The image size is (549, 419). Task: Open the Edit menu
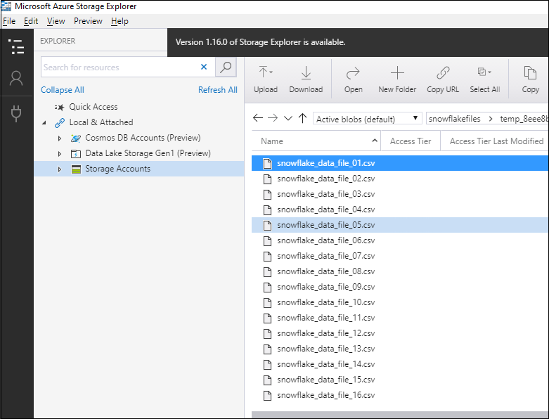pos(31,21)
